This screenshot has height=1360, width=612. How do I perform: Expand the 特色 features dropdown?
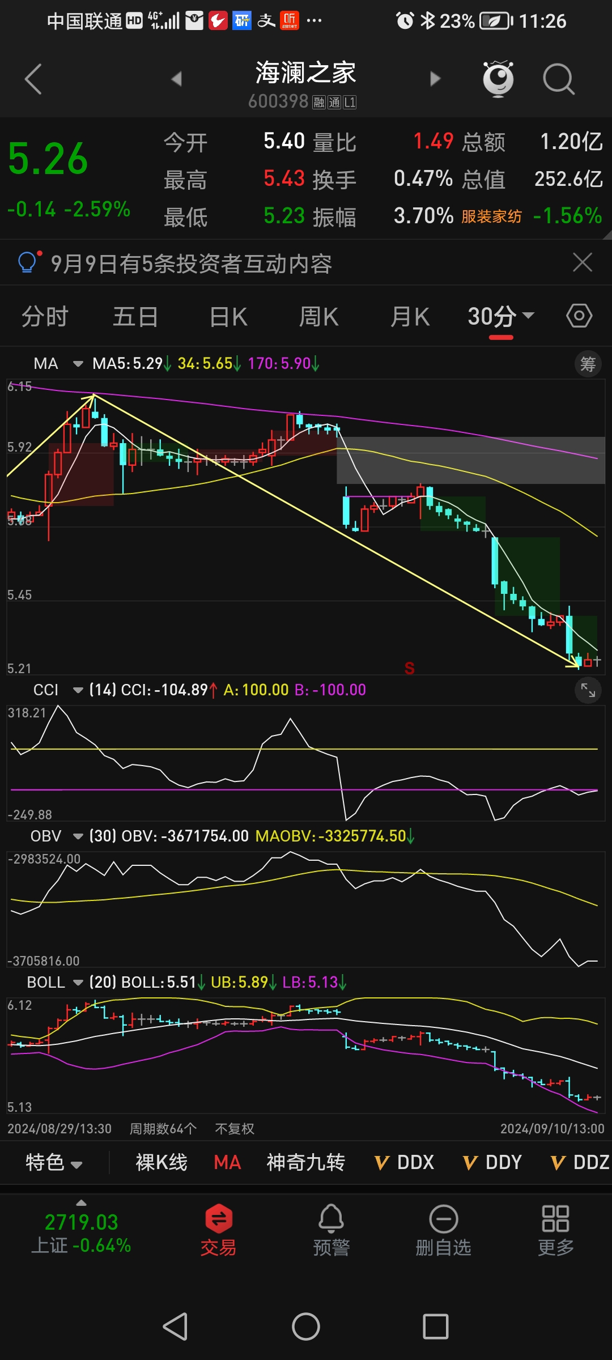coord(54,1162)
